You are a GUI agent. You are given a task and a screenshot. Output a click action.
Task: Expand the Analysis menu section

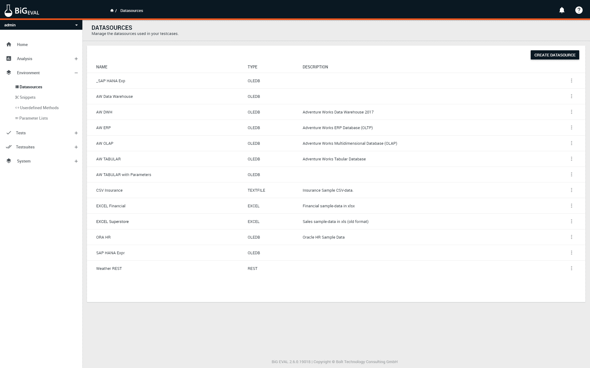pos(76,59)
